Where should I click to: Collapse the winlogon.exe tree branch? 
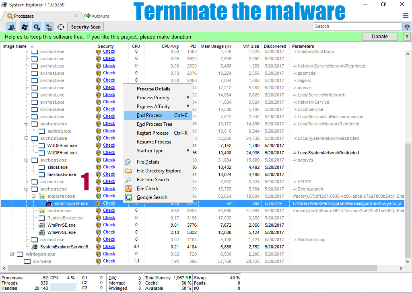tap(12, 254)
